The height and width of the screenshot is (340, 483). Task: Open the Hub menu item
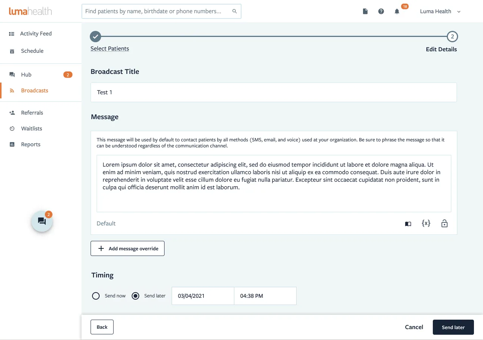pos(26,75)
